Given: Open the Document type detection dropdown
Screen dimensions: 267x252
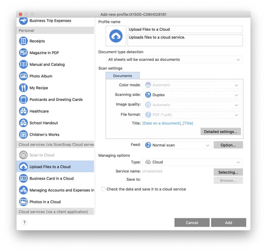Looking at the screenshot, I should tap(174, 60).
